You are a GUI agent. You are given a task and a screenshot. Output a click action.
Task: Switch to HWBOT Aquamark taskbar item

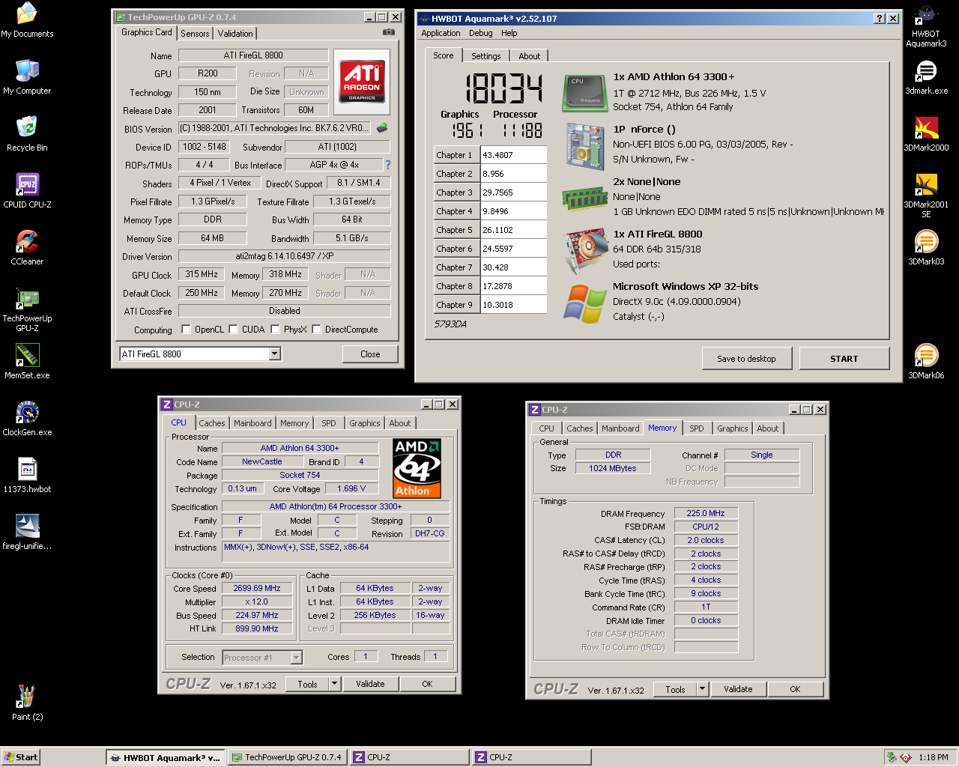165,757
